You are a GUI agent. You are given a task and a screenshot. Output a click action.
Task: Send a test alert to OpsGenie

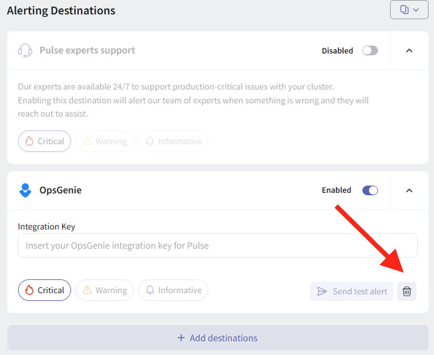[x=352, y=291]
